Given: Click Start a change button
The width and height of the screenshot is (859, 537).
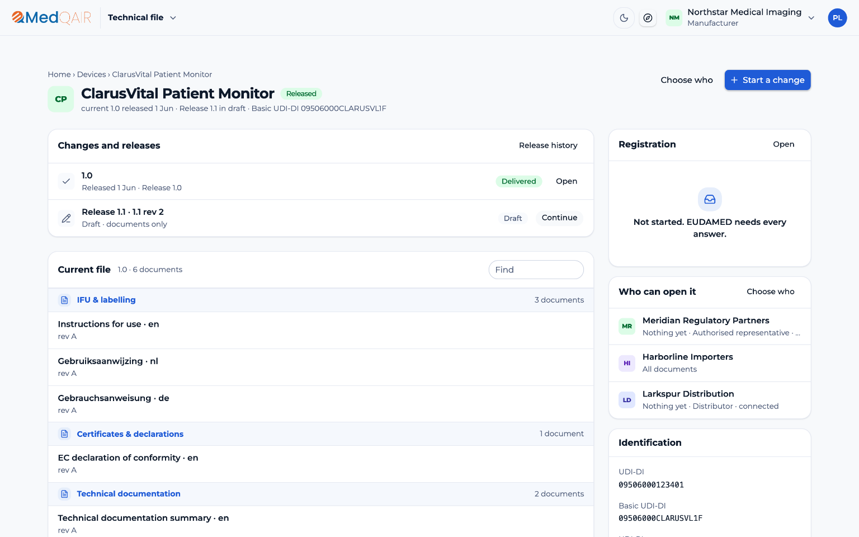Looking at the screenshot, I should (767, 80).
